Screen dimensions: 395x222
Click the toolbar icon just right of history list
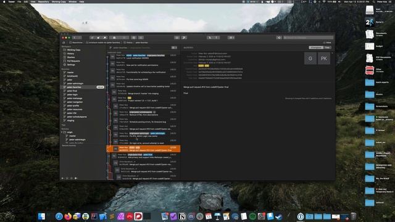(x=184, y=38)
